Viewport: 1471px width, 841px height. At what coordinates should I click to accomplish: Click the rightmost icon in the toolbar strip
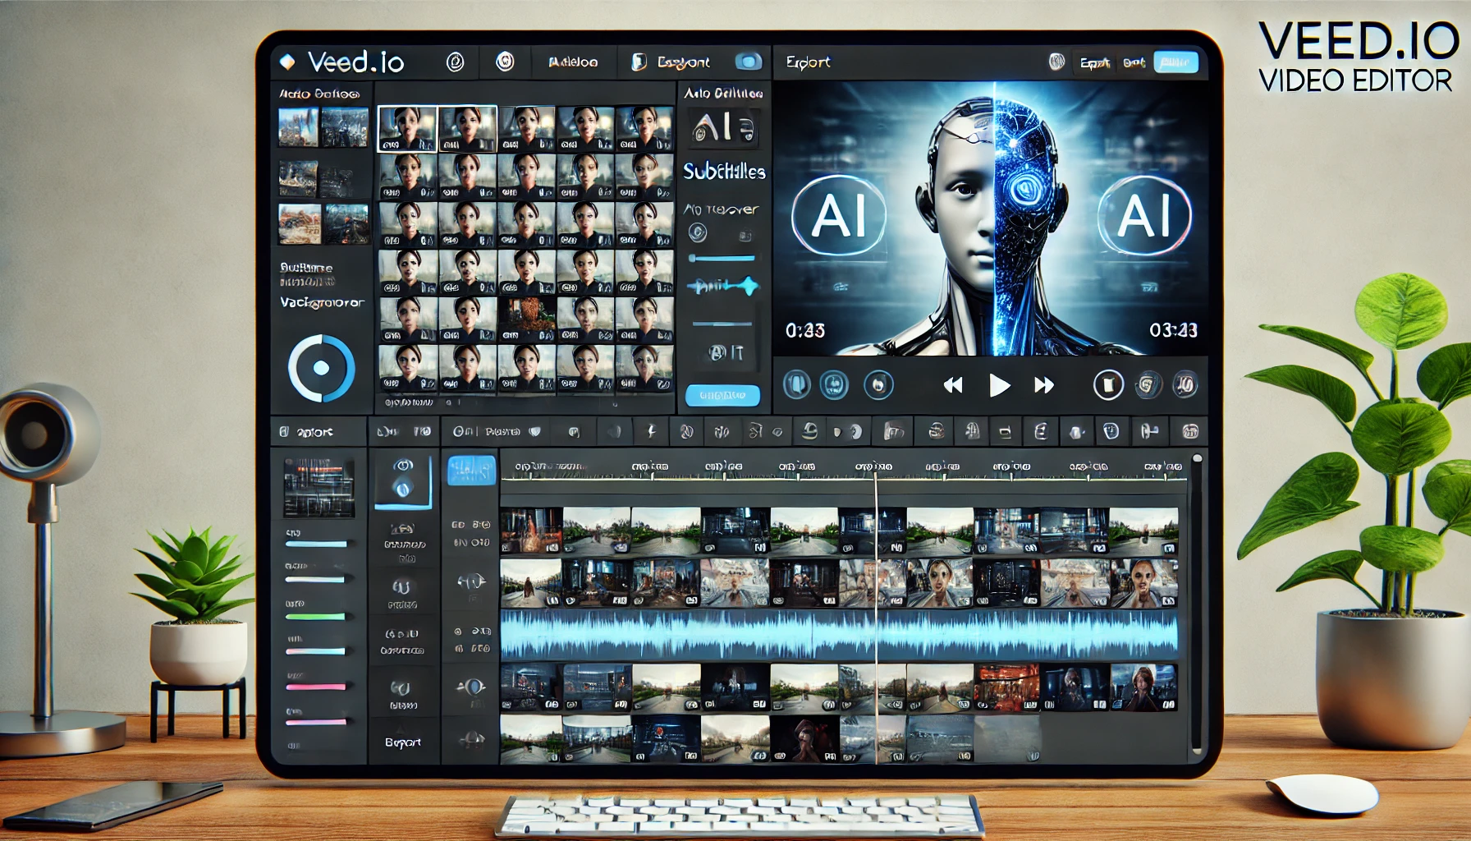1190,431
